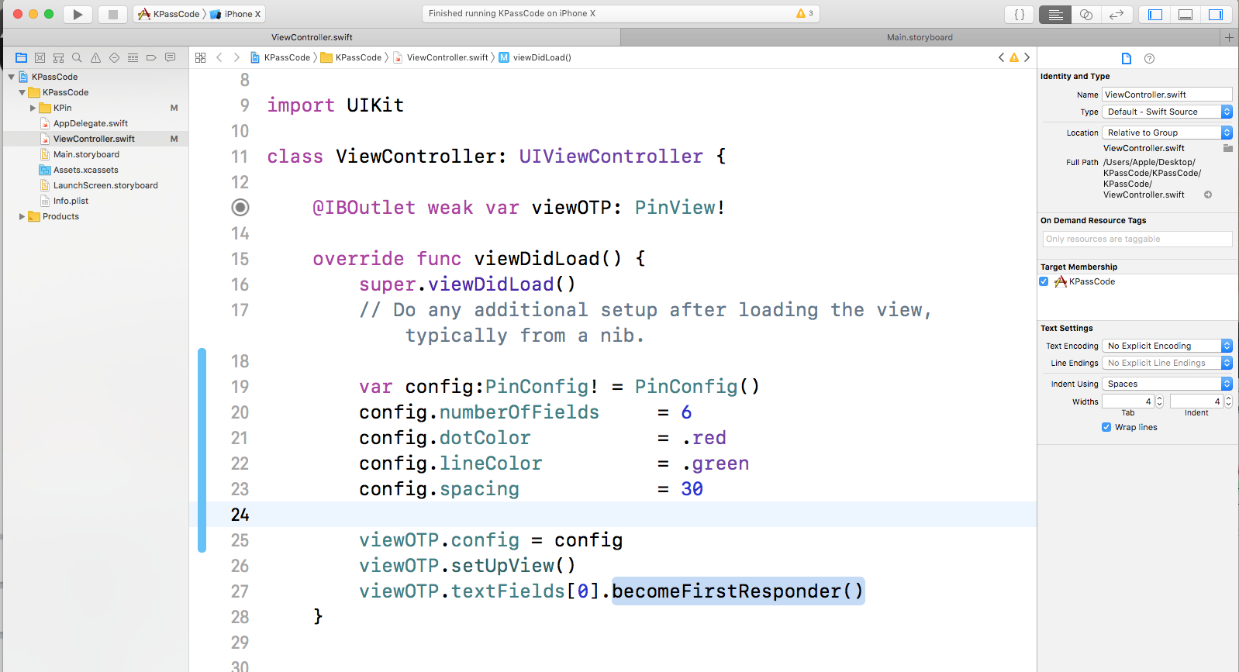
Task: Go forward in editor history
Action: click(x=236, y=57)
